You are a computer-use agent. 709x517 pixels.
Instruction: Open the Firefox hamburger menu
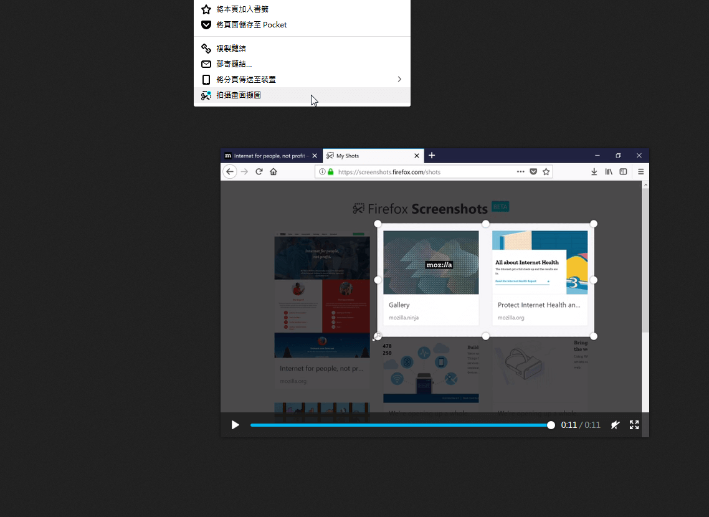640,172
